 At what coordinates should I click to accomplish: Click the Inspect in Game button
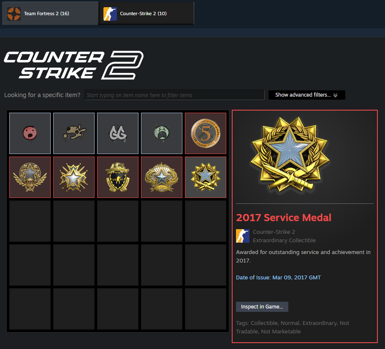click(262, 307)
